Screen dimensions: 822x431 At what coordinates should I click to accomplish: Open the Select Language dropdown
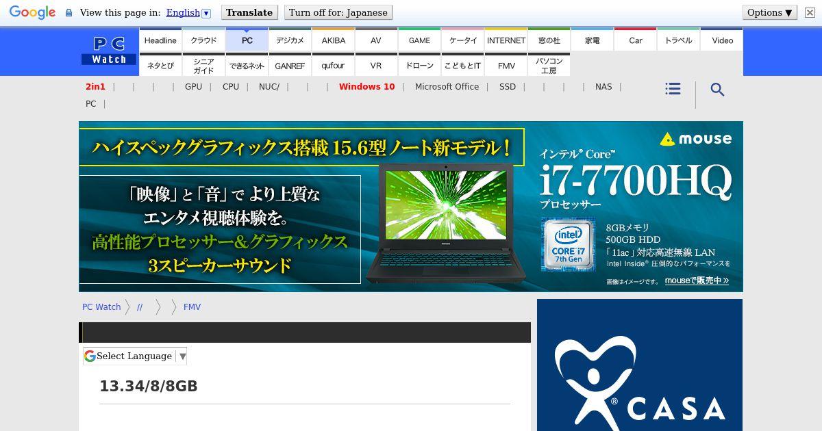(135, 356)
